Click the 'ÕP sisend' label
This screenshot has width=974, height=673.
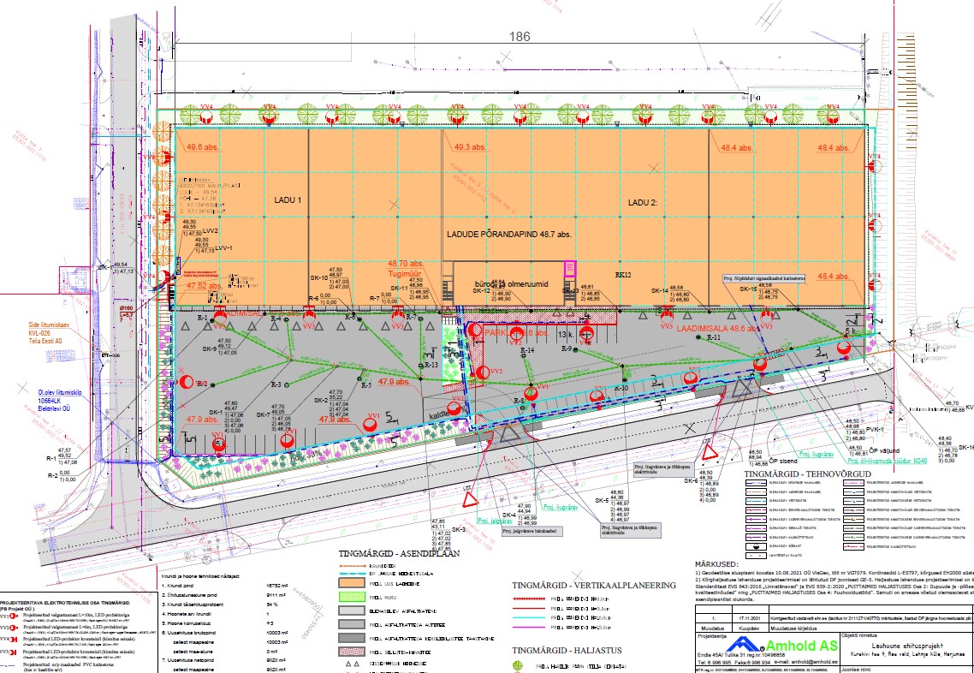[x=782, y=462]
